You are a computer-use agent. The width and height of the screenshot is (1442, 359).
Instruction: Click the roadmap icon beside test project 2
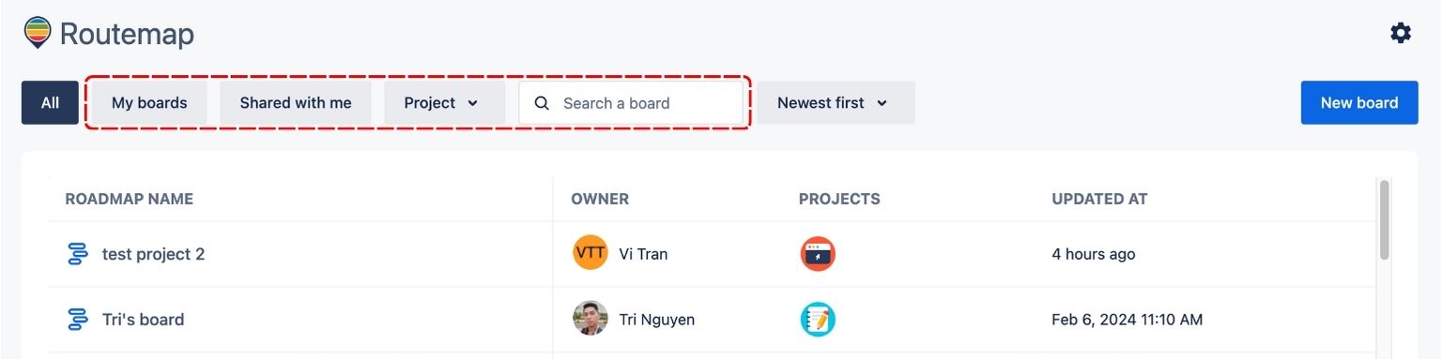(78, 254)
